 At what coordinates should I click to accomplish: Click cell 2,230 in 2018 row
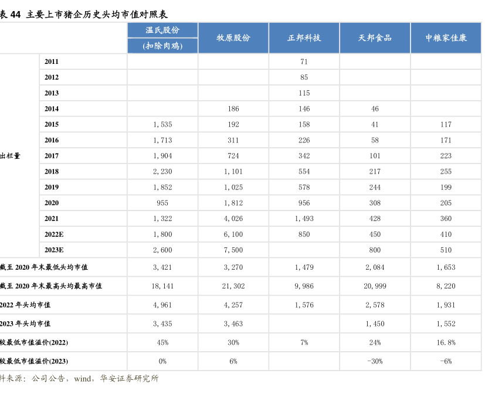(x=162, y=172)
